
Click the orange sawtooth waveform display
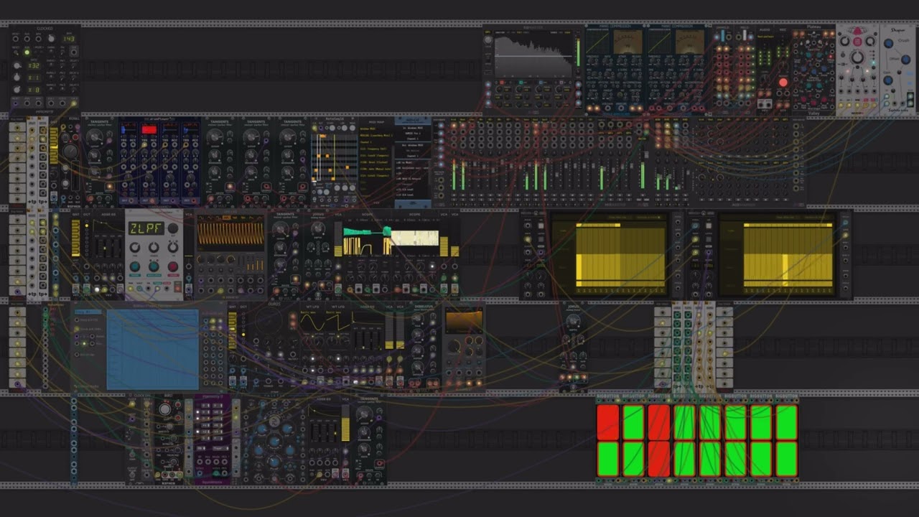coord(231,234)
